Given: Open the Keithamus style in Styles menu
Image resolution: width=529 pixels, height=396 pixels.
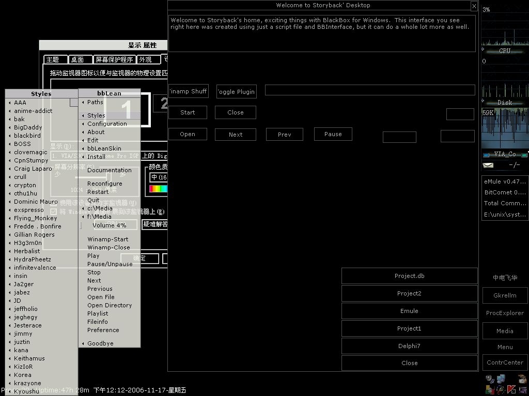Looking at the screenshot, I should 41,358.
